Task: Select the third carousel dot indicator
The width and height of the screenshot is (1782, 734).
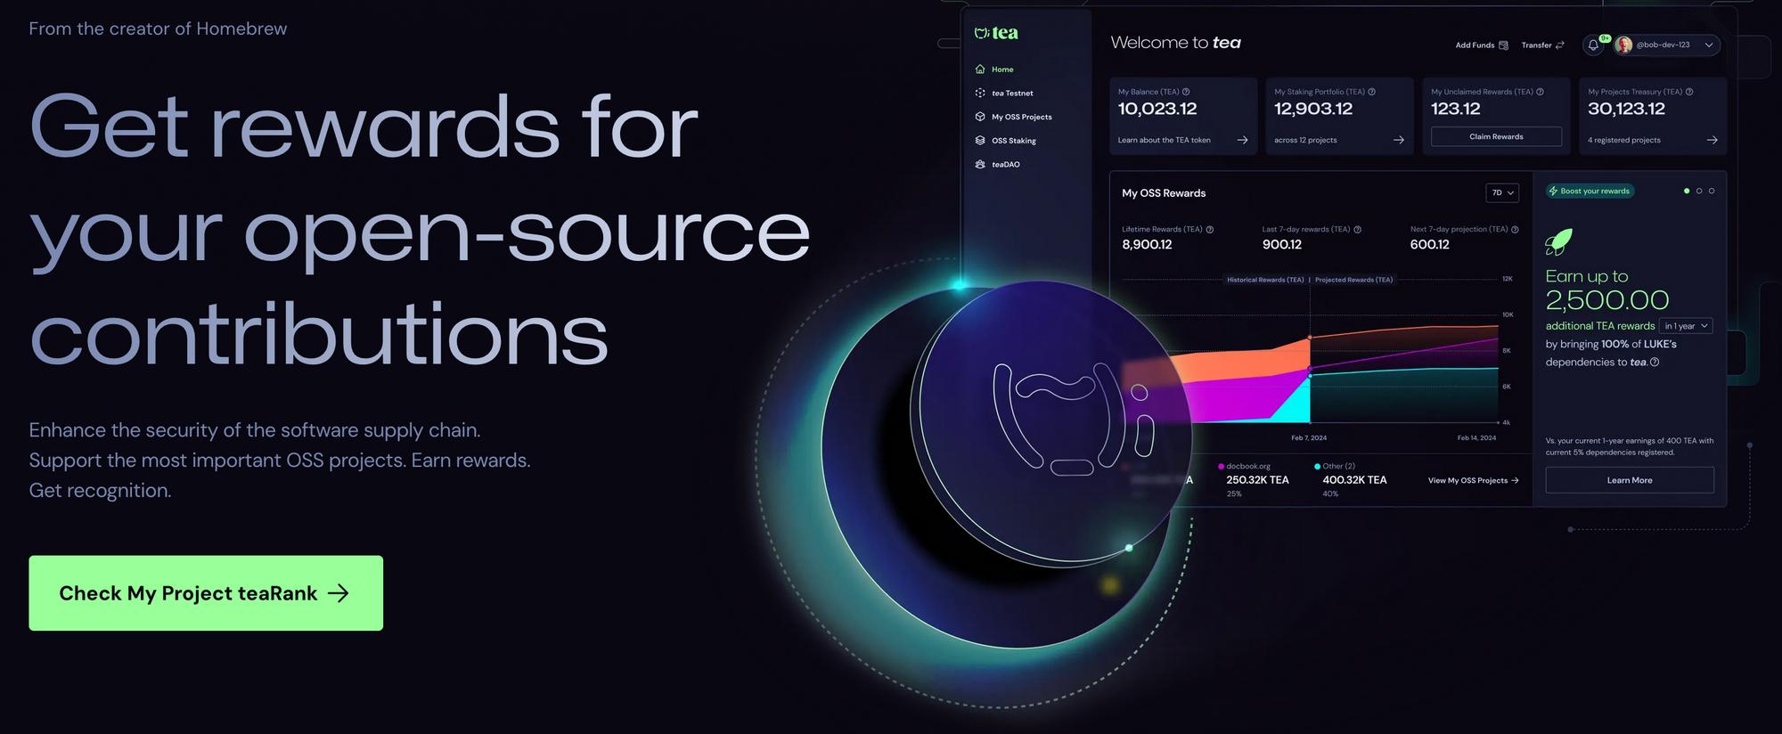Action: pyautogui.click(x=1712, y=192)
